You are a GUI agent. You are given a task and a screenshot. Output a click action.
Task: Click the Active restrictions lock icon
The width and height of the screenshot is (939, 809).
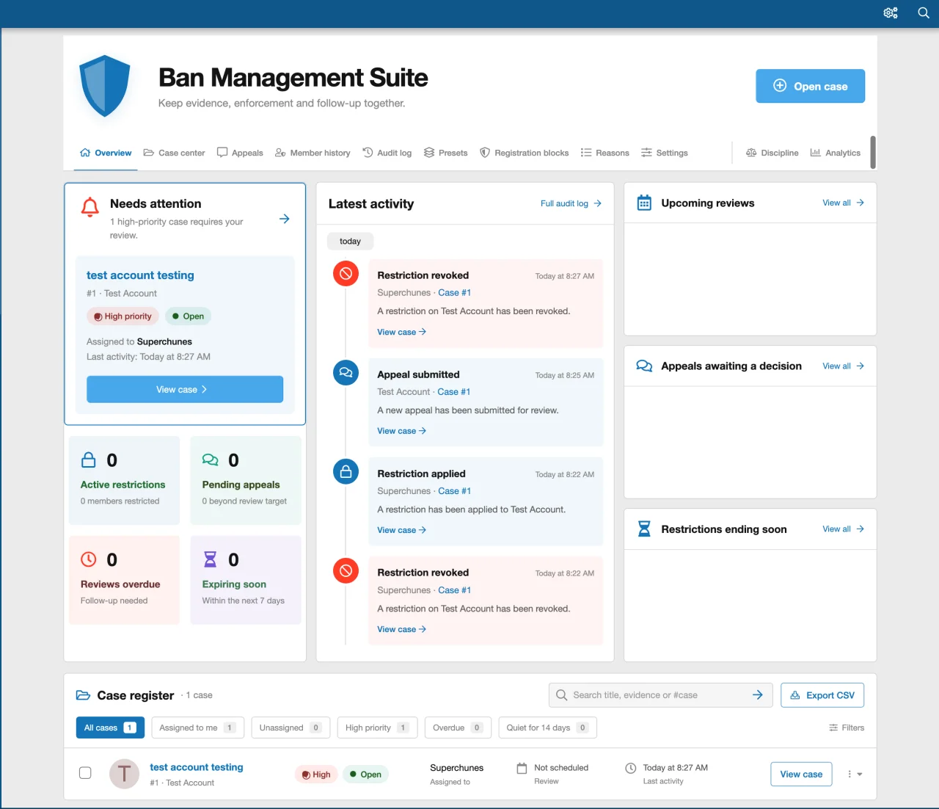click(88, 460)
